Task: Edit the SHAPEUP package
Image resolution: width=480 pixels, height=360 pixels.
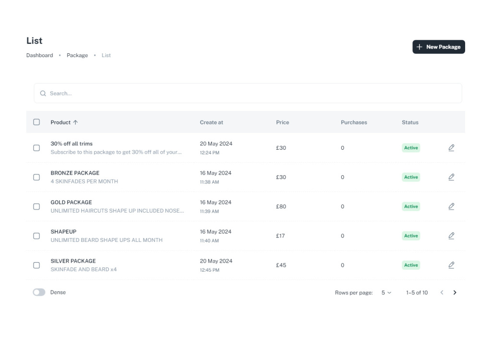Action: [x=451, y=236]
